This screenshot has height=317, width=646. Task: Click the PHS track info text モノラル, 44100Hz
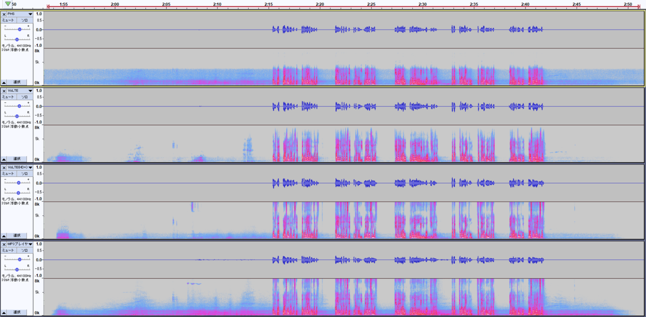coord(16,46)
